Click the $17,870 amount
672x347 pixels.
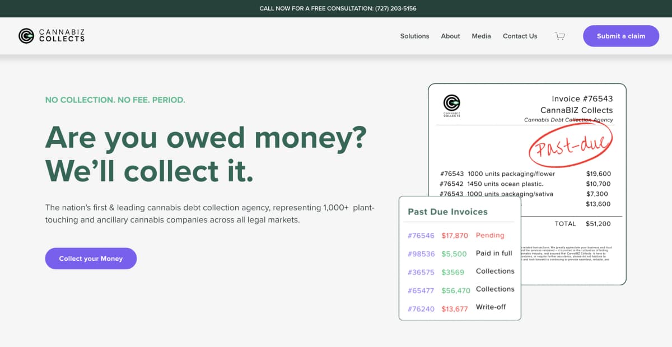tap(455, 236)
